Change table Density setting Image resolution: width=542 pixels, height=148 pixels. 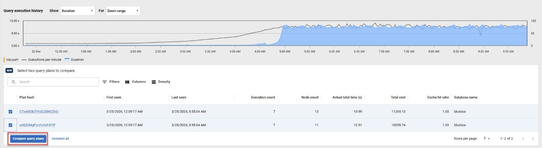click(x=161, y=82)
